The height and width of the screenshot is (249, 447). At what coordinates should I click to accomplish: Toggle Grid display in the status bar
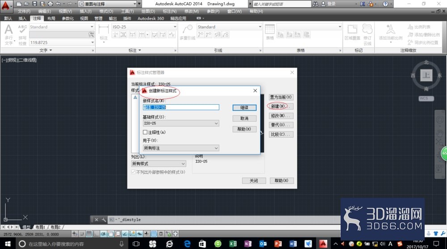click(x=89, y=234)
